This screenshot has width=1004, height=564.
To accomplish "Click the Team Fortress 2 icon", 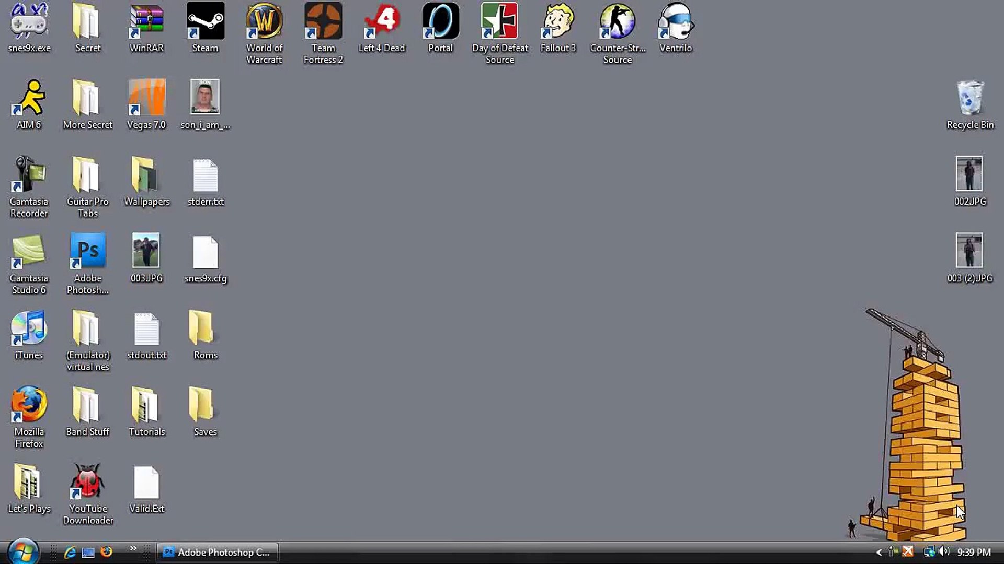I will coord(323,21).
